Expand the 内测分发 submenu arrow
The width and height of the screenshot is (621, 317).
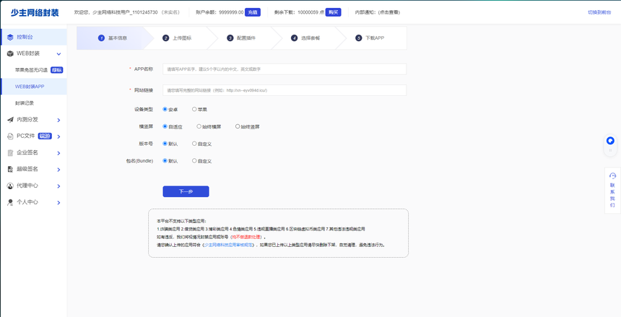(58, 120)
